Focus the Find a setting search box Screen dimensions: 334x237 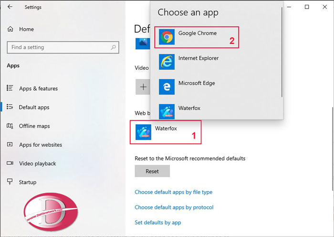pos(63,47)
